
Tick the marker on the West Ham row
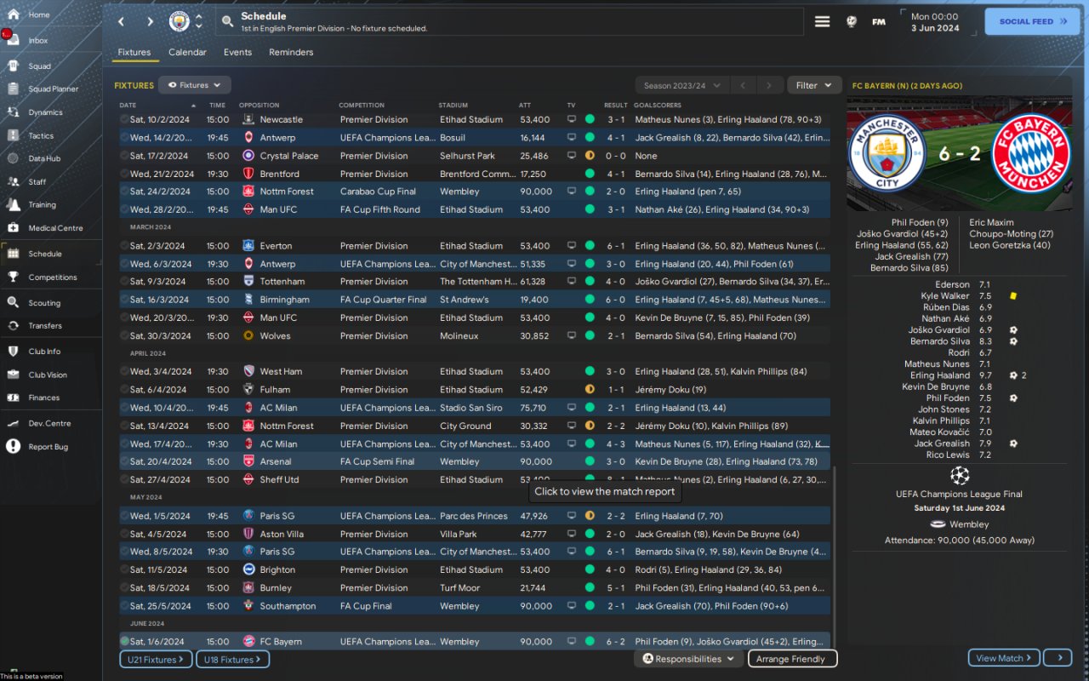pyautogui.click(x=124, y=372)
